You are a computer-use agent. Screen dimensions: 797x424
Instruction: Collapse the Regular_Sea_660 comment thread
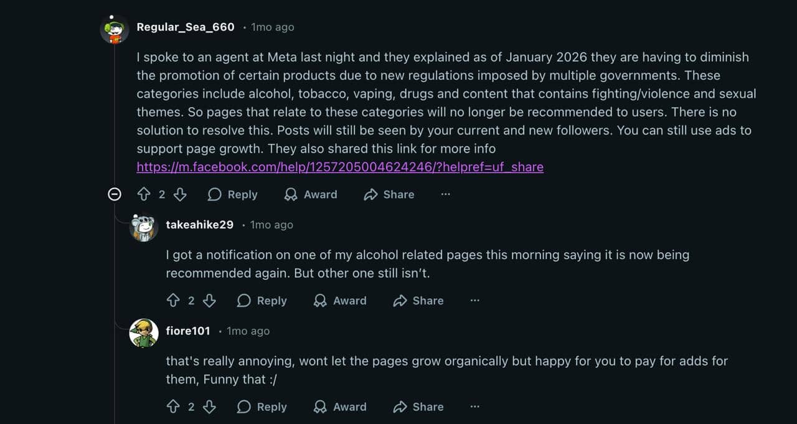pyautogui.click(x=115, y=195)
